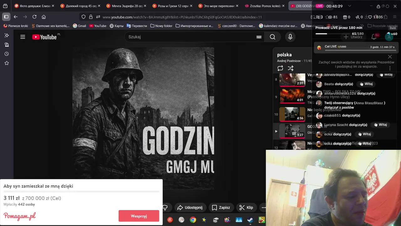Screen dimensions: 401x226
Task: Open the YouTube hamburger guide menu
Action: point(23,37)
